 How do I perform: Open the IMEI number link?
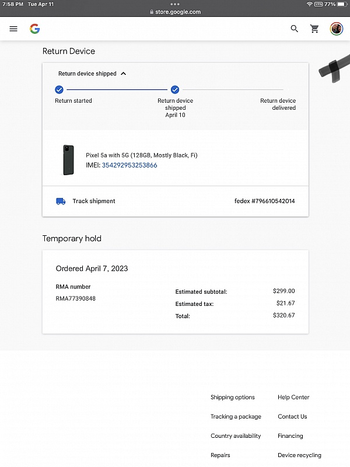point(129,165)
